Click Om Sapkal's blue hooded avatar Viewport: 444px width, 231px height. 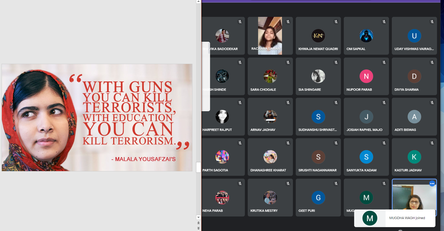(366, 36)
